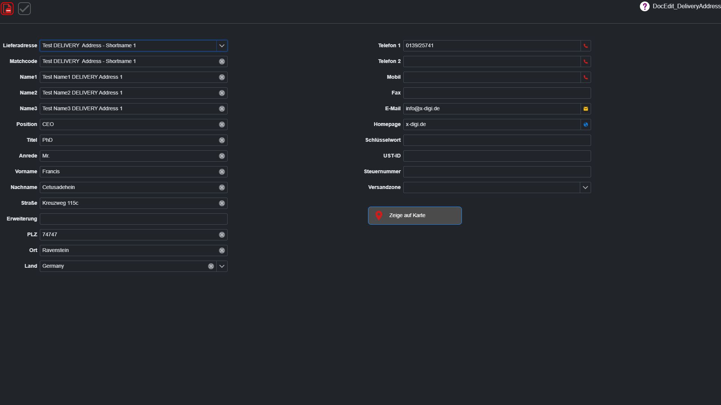This screenshot has width=721, height=405.
Task: Click phone icon beside Mobil field
Action: pos(585,77)
